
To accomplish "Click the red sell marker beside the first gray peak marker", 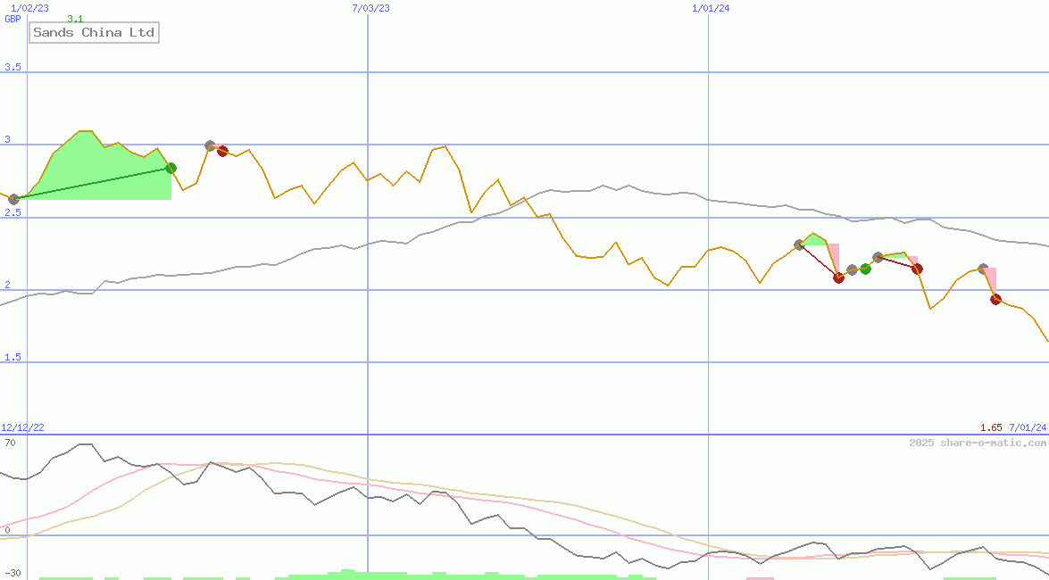I will coord(222,151).
